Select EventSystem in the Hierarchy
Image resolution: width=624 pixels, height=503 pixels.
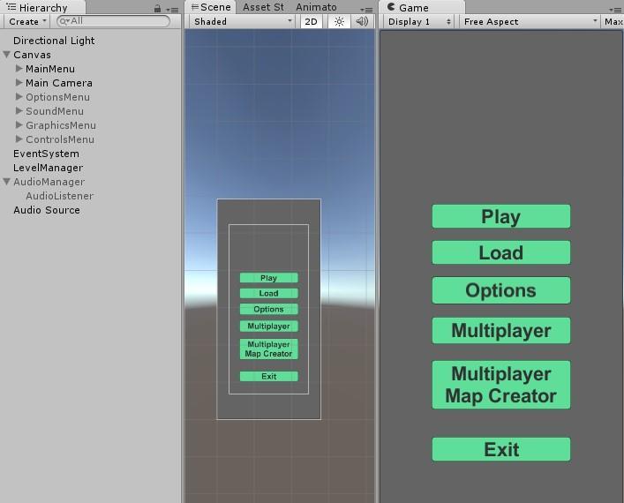pyautogui.click(x=46, y=154)
